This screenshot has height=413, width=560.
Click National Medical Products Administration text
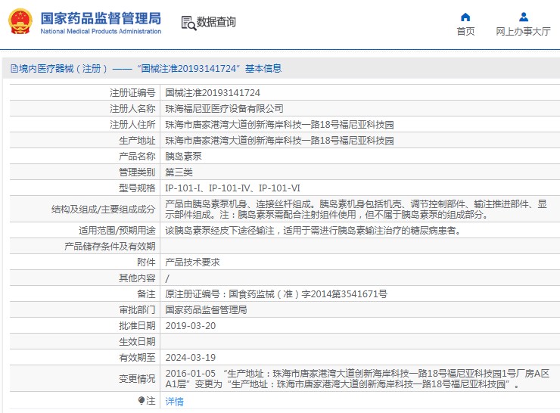click(x=101, y=32)
